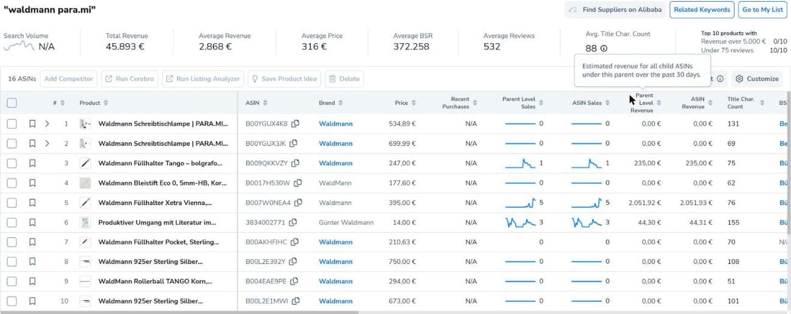
Task: Click the Search Volume trend sparkline
Action: [19, 46]
